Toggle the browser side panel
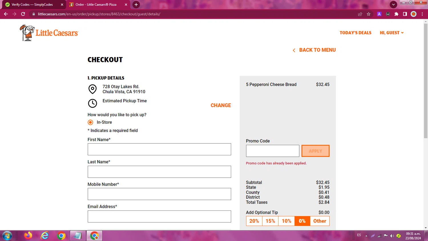Screen dimensions: 428x241 [x=405, y=14]
